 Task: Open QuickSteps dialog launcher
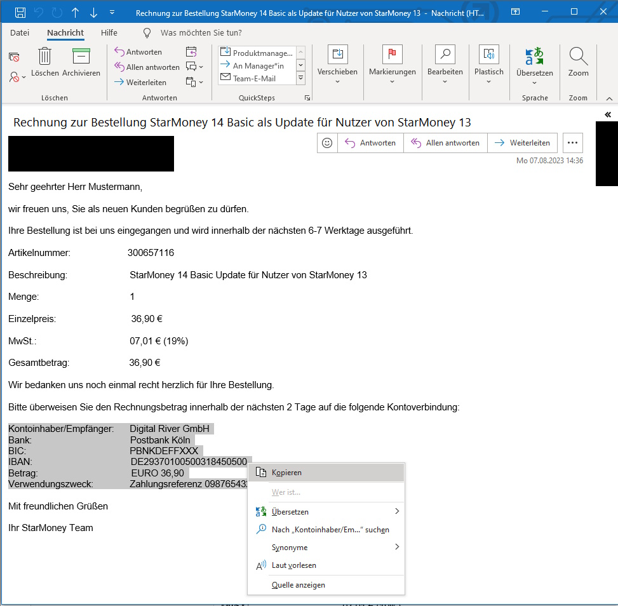[307, 98]
